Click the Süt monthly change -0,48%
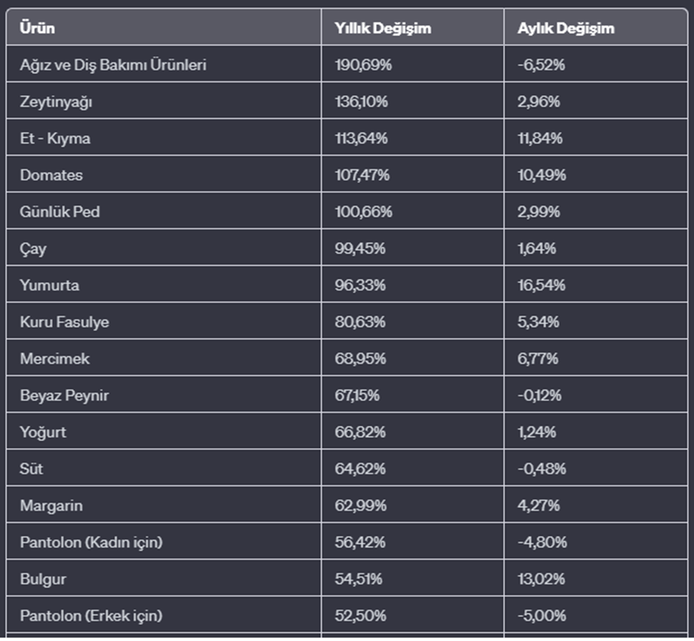 [x=541, y=469]
